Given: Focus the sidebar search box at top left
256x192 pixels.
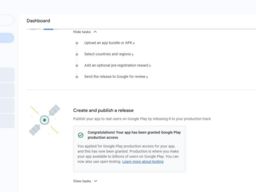Looking at the screenshot, I should pyautogui.click(x=7, y=20).
